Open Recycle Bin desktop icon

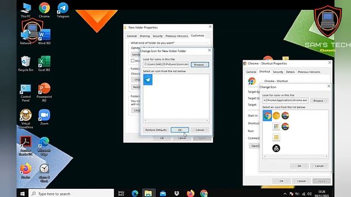click(x=26, y=63)
